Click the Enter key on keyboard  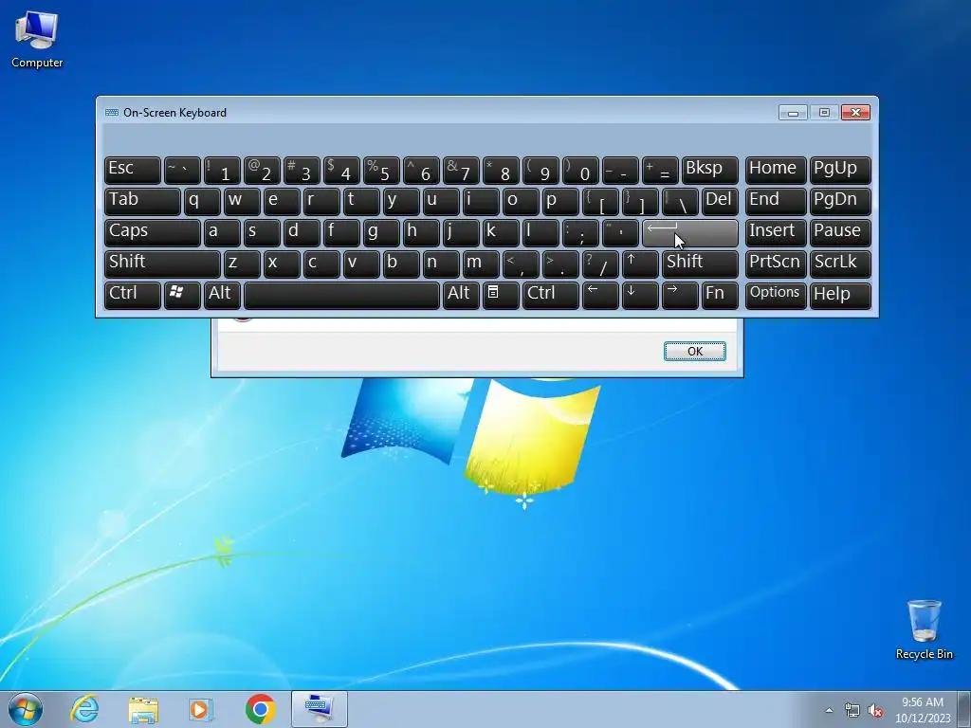pos(690,232)
